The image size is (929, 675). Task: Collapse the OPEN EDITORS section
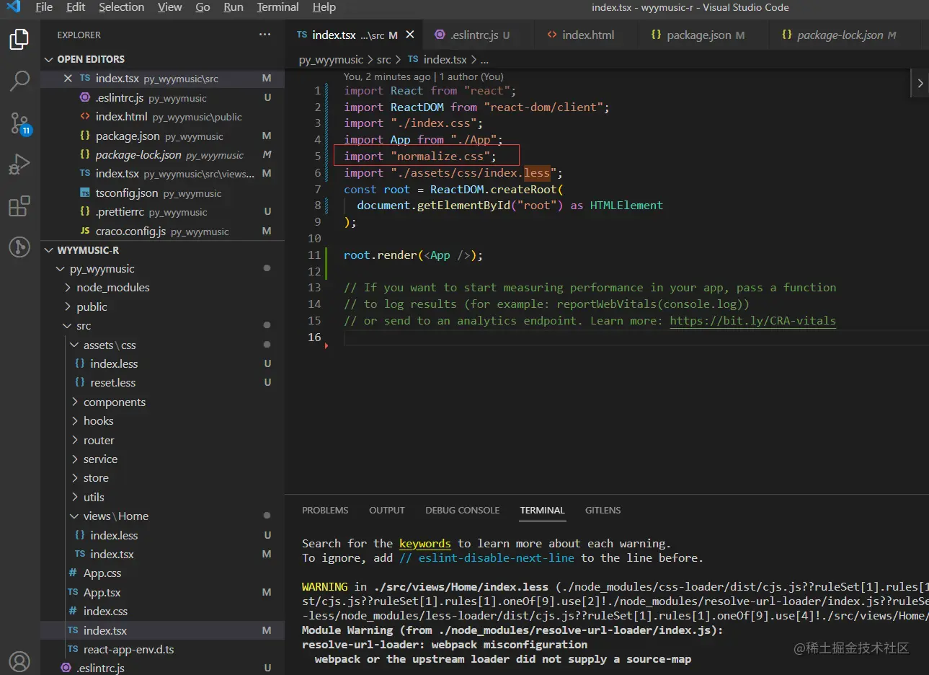coord(90,59)
